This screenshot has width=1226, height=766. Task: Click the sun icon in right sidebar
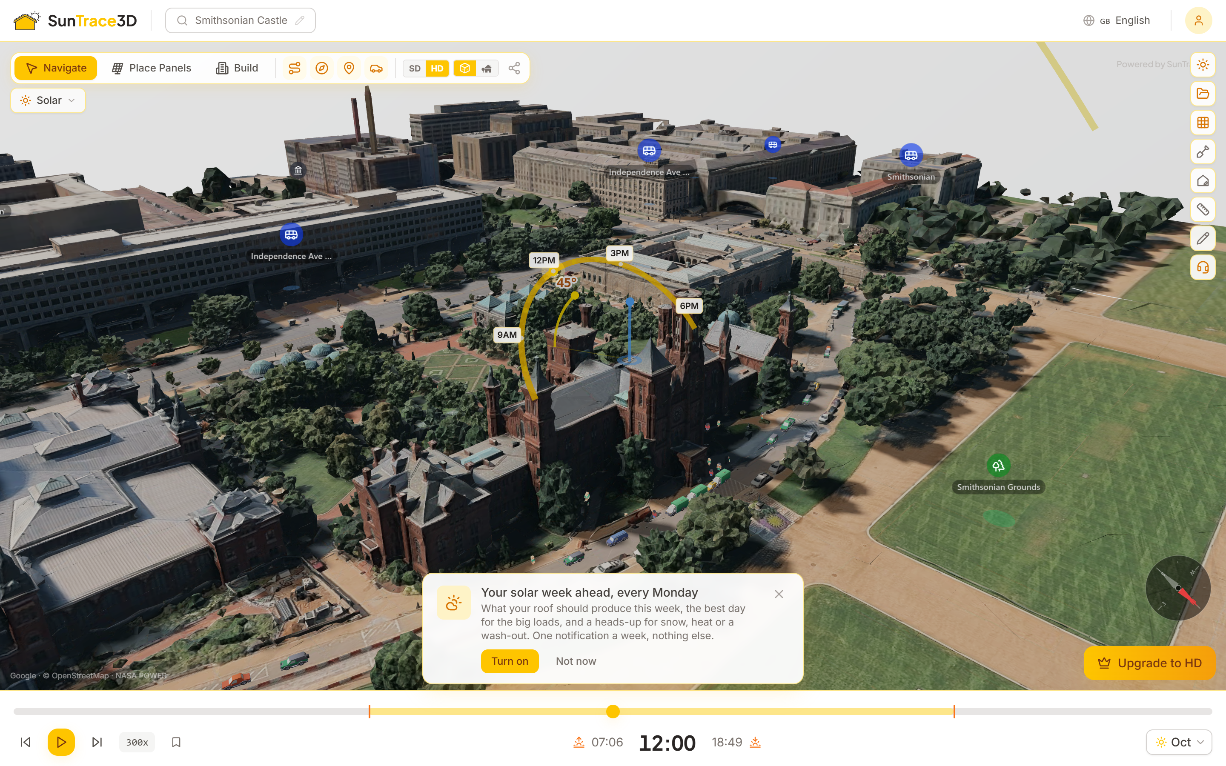tap(1203, 65)
